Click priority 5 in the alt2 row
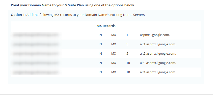 pyautogui.click(x=127, y=54)
